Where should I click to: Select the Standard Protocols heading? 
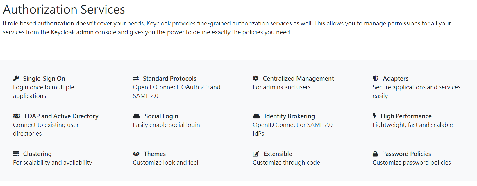[170, 79]
